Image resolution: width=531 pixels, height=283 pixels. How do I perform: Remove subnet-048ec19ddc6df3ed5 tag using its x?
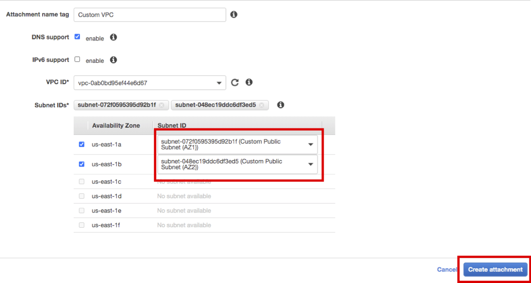(x=261, y=105)
